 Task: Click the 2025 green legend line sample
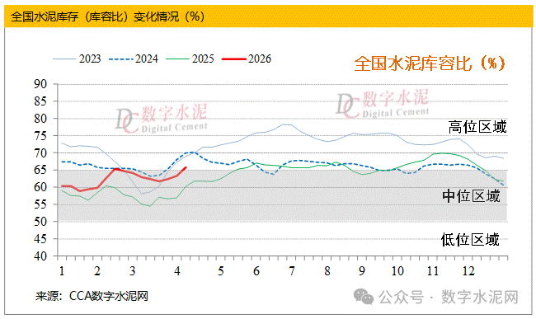click(177, 59)
